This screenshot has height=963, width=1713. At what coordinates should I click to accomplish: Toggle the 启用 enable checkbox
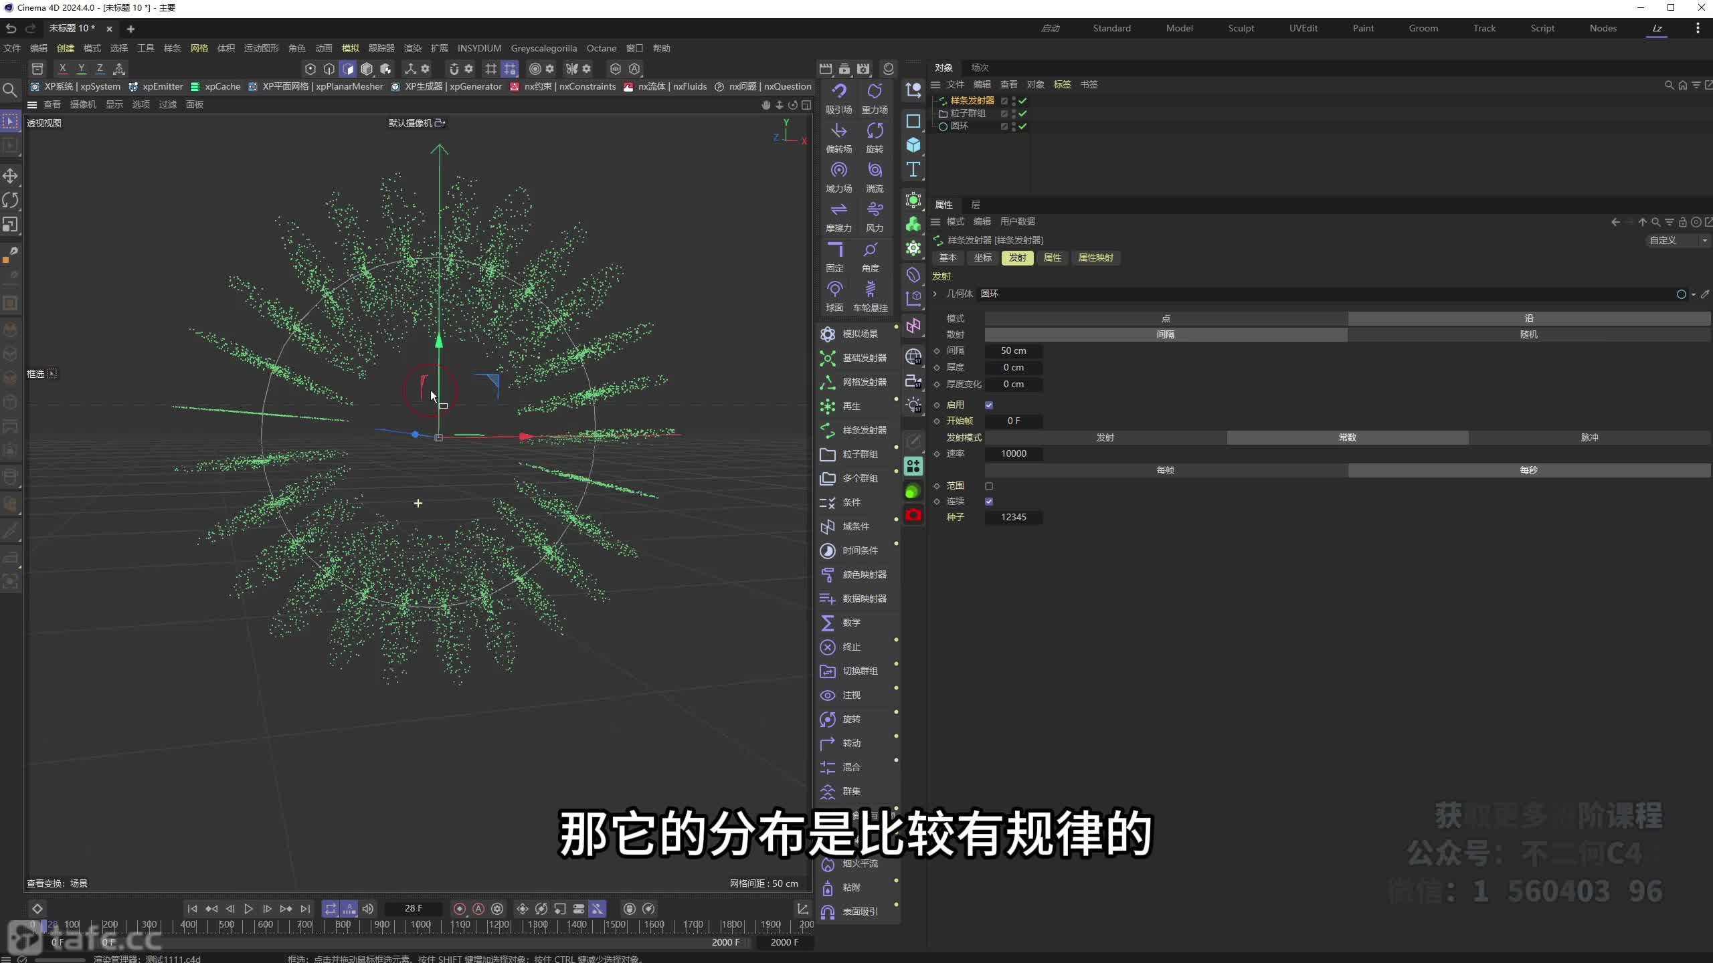pos(989,405)
